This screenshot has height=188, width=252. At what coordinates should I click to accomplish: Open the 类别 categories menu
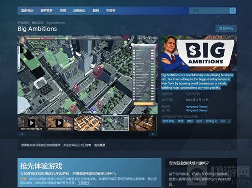[x=64, y=10]
